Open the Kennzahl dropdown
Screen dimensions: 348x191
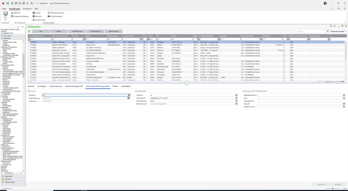(x=344, y=104)
